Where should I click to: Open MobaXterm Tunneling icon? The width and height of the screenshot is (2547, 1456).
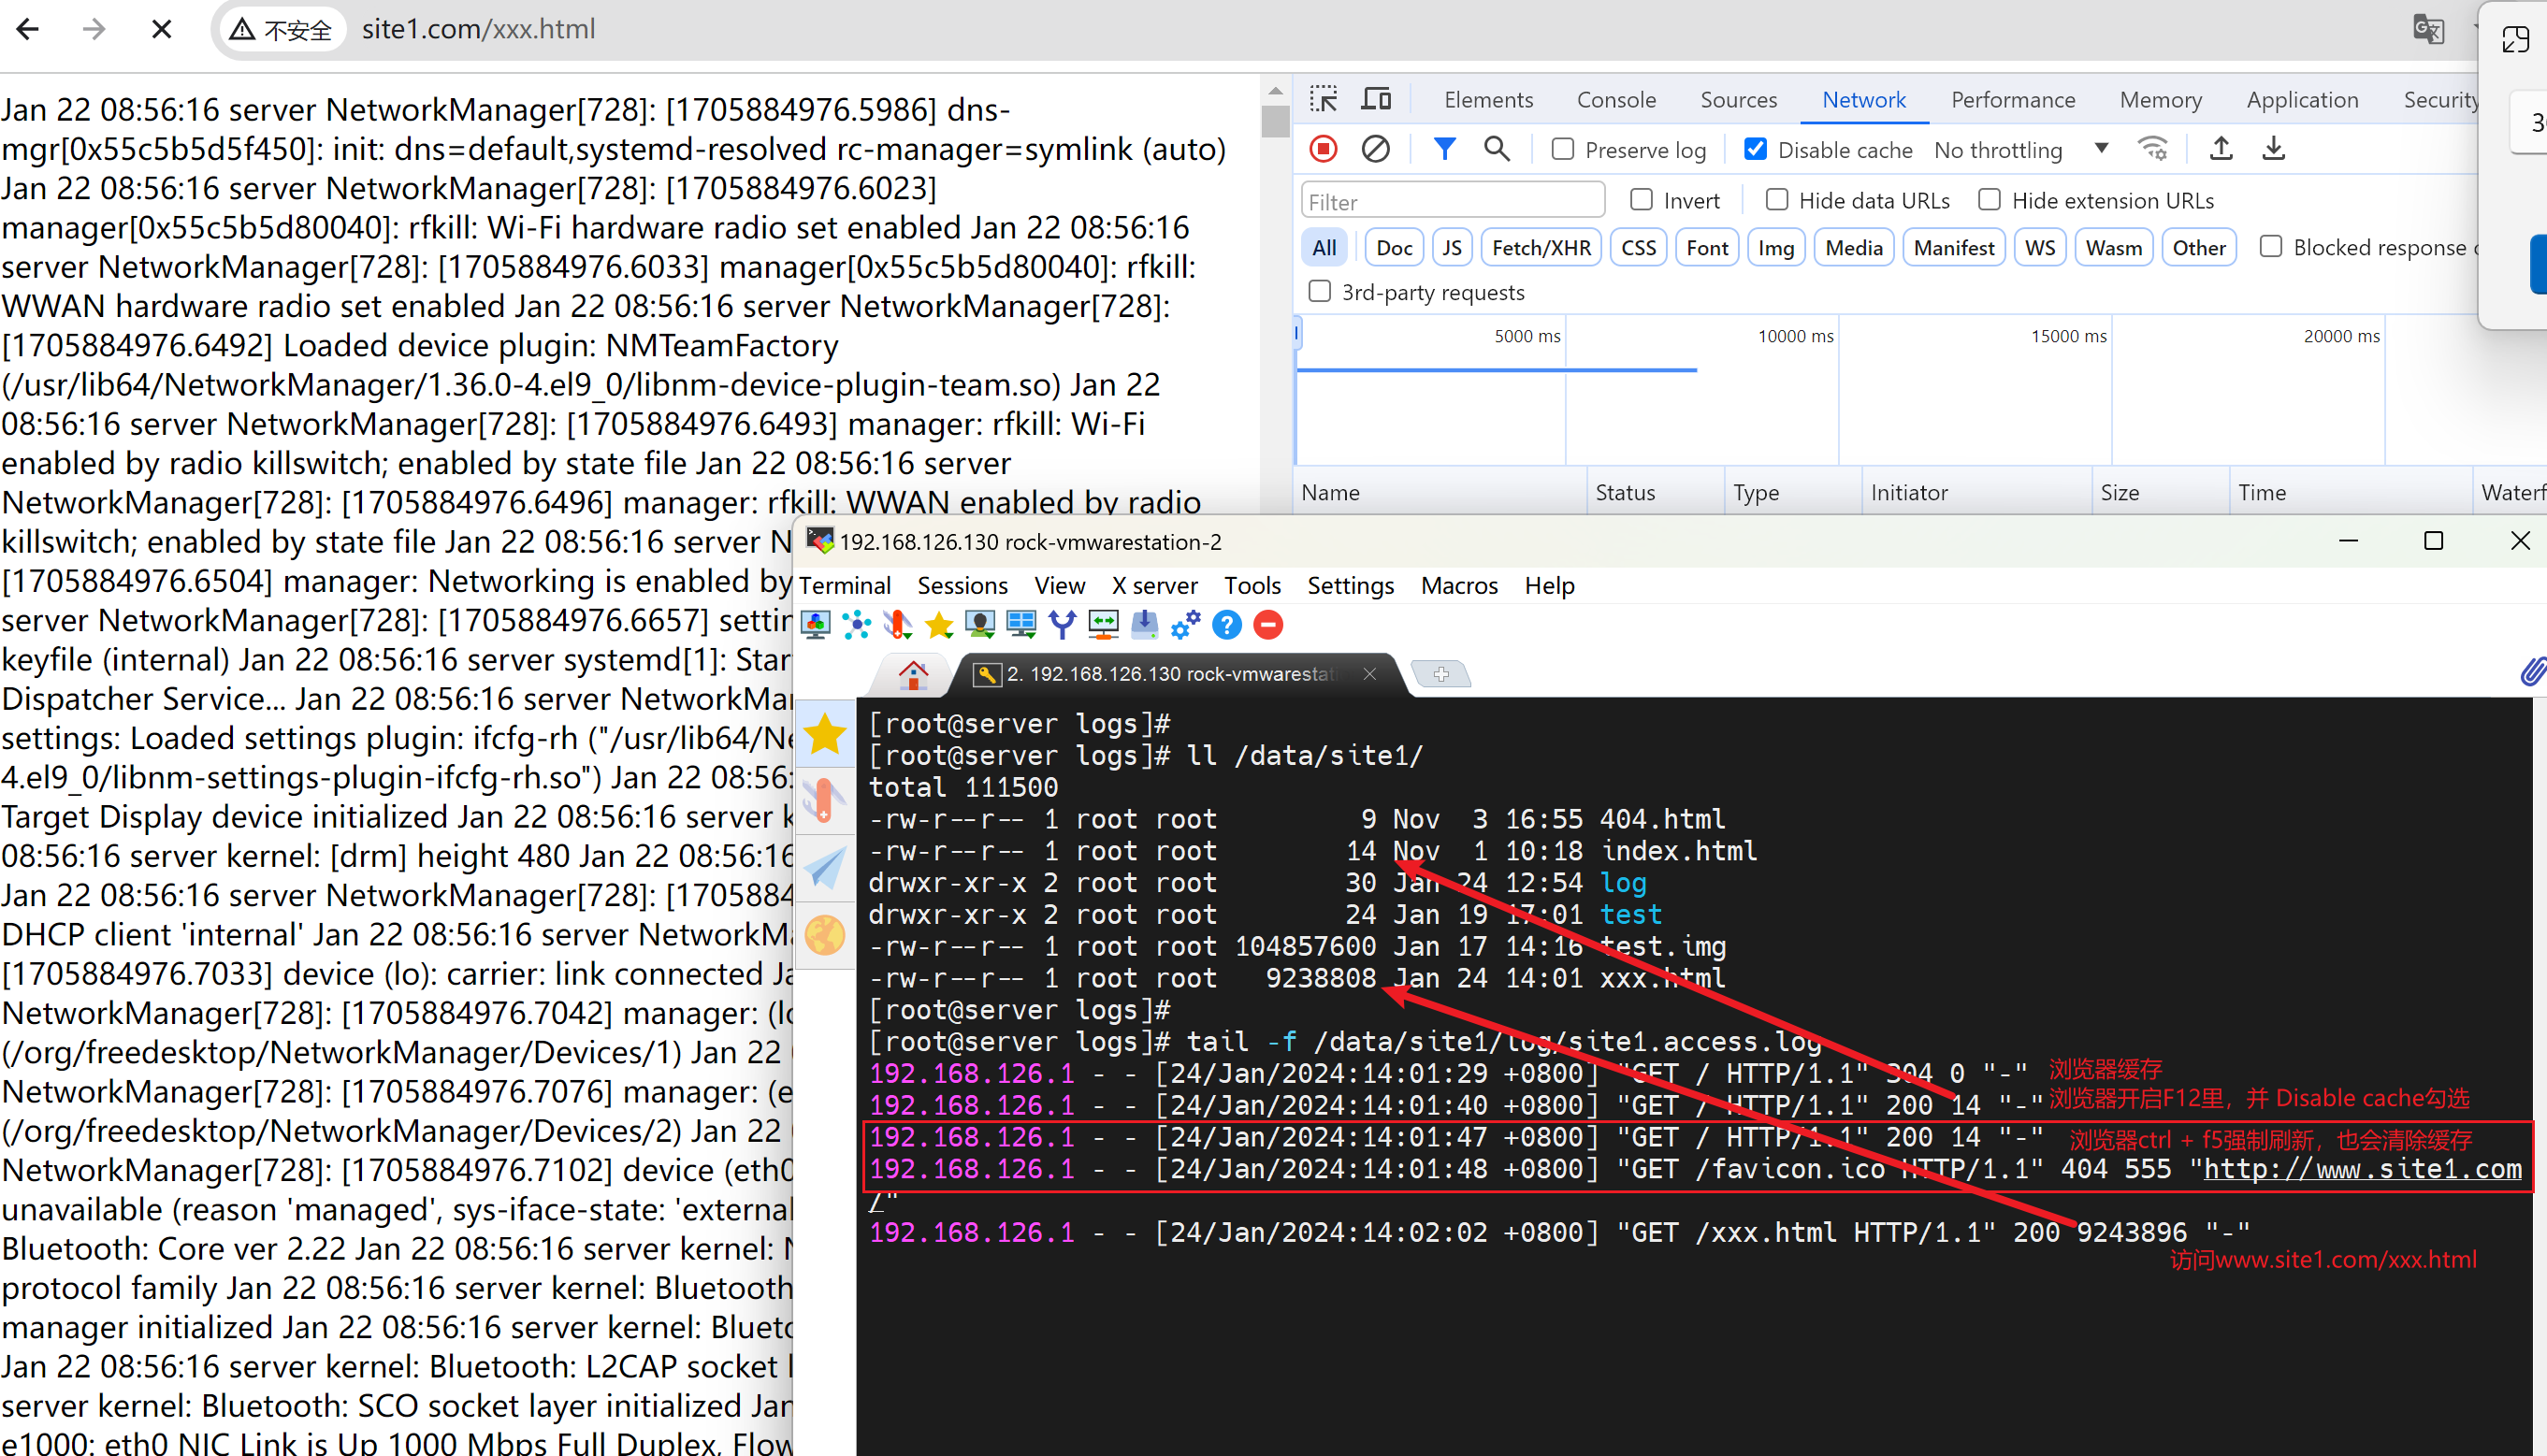click(x=1103, y=625)
